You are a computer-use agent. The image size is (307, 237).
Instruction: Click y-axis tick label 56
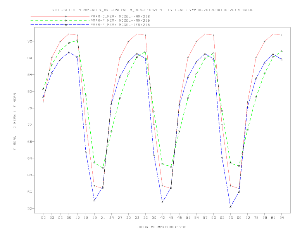(x=30, y=192)
